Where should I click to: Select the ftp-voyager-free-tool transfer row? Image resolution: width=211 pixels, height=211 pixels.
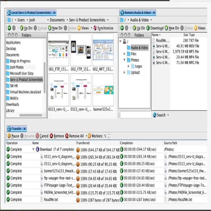pyautogui.click(x=106, y=178)
